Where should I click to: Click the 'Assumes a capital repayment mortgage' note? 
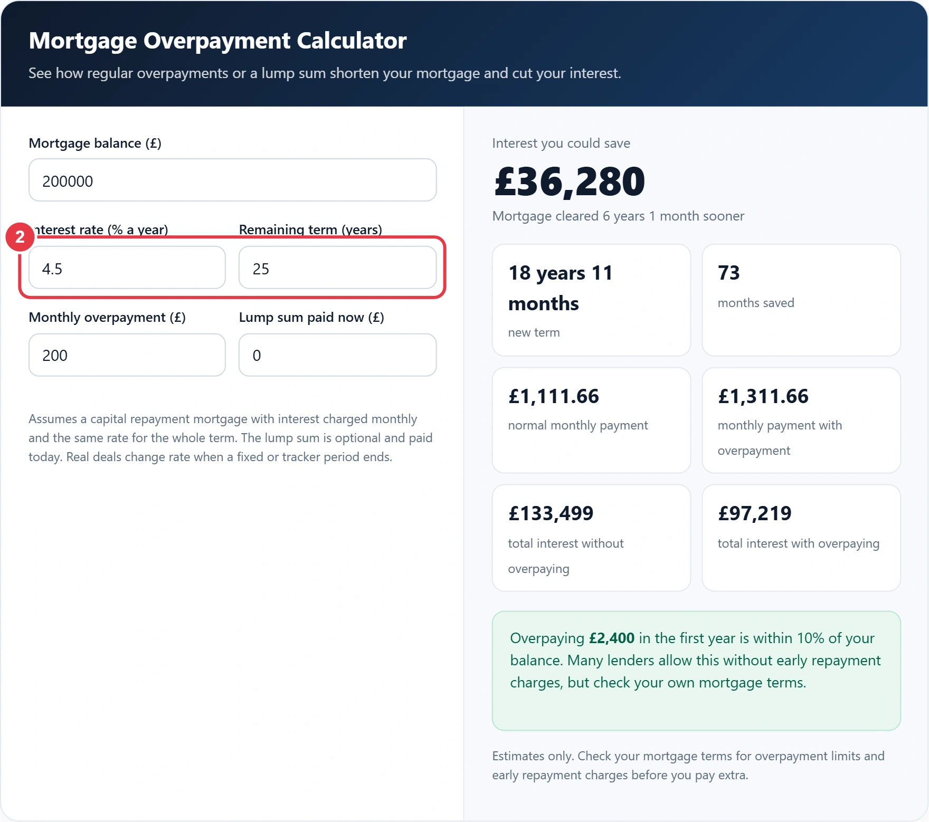click(231, 438)
